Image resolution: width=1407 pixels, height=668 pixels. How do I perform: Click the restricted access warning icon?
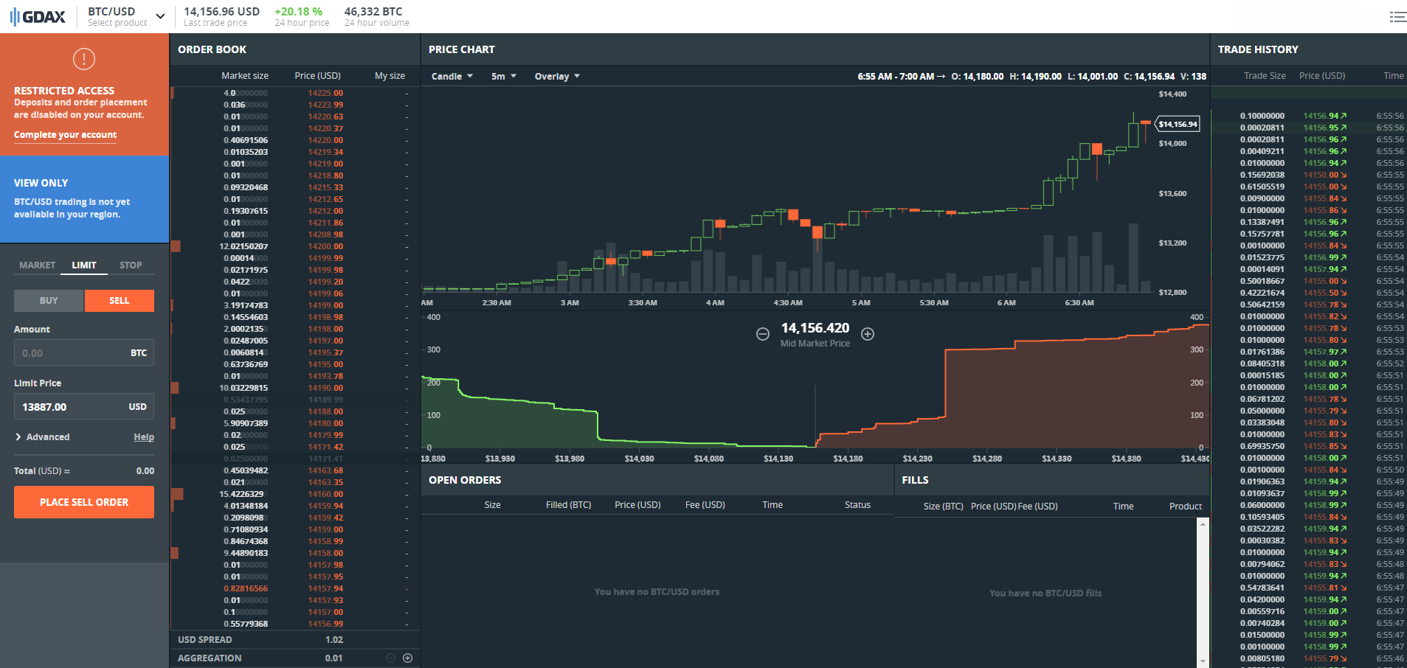coord(84,59)
